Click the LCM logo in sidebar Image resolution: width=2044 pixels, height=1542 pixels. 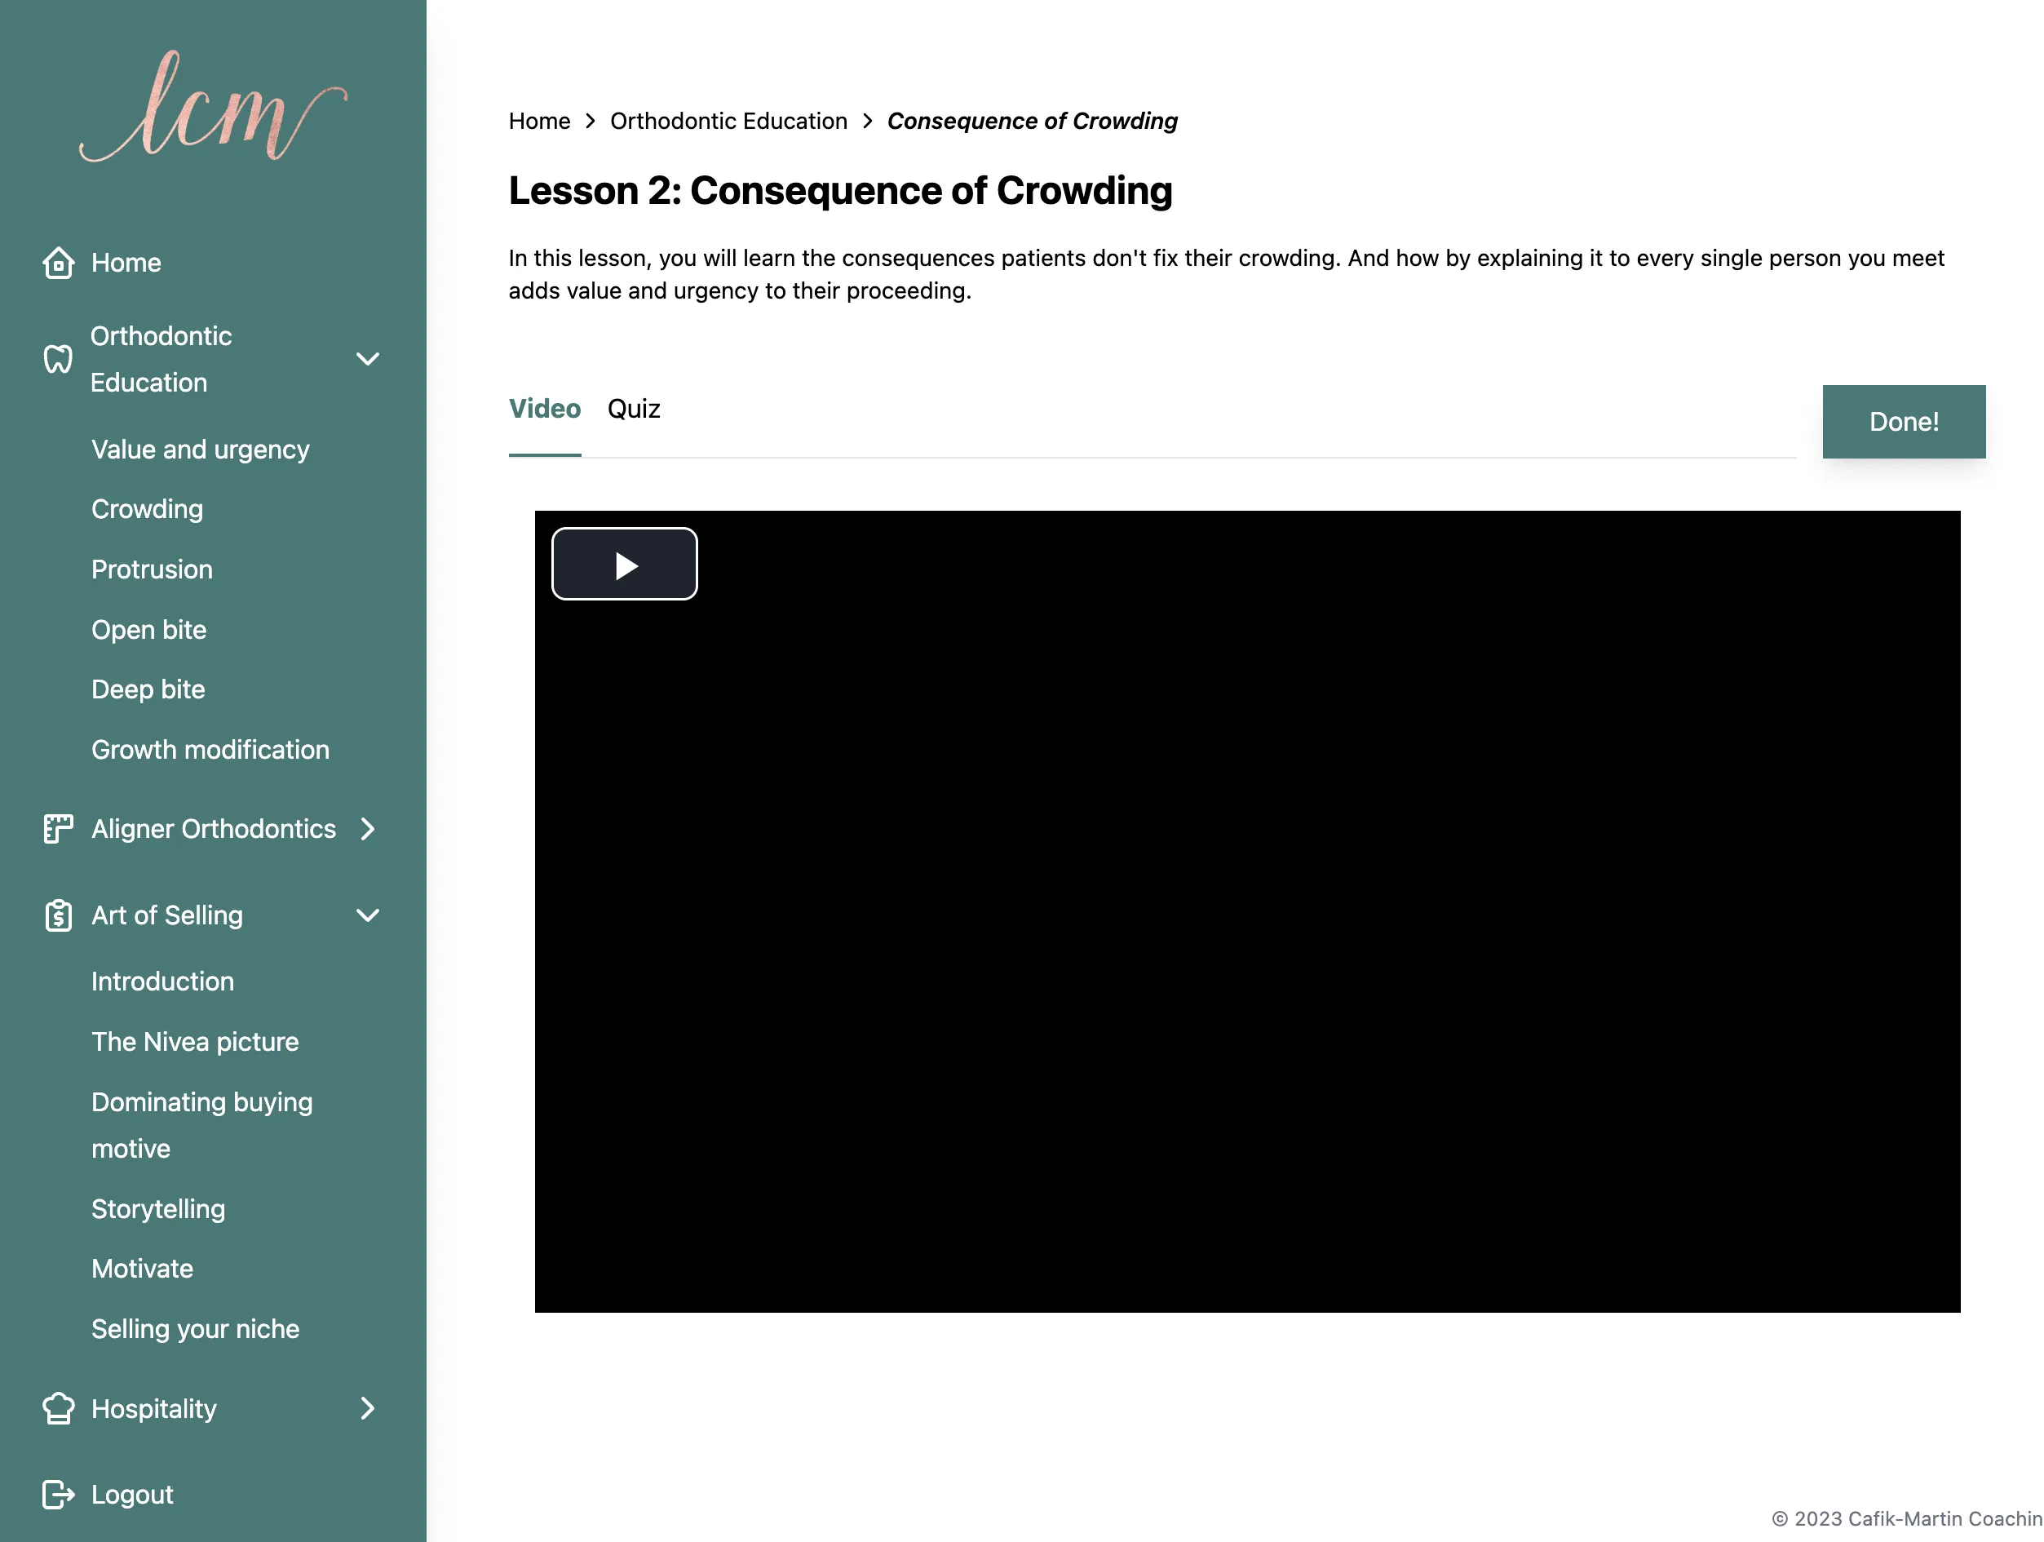coord(212,113)
